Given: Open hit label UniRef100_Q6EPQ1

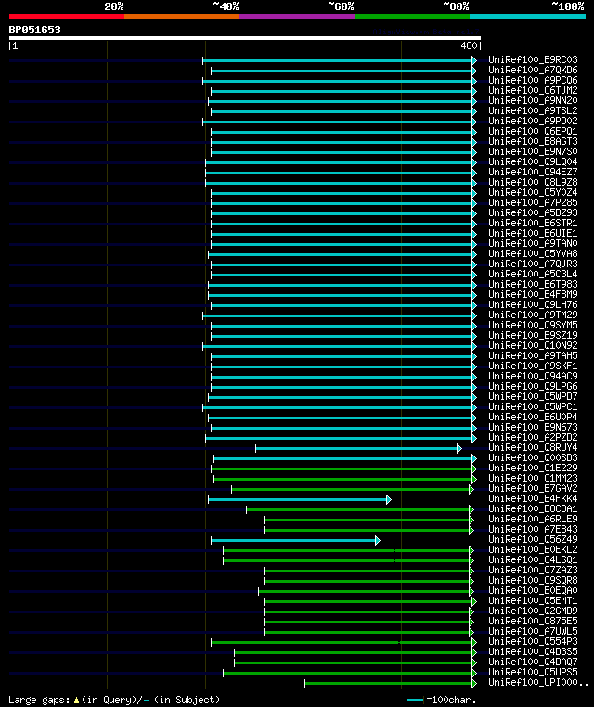Looking at the screenshot, I should click(x=533, y=131).
